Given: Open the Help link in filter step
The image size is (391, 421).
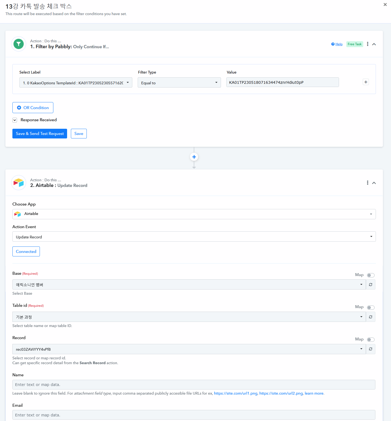Looking at the screenshot, I should point(337,44).
